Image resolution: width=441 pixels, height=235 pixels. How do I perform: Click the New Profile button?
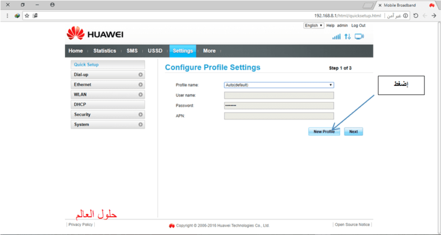[x=324, y=131]
